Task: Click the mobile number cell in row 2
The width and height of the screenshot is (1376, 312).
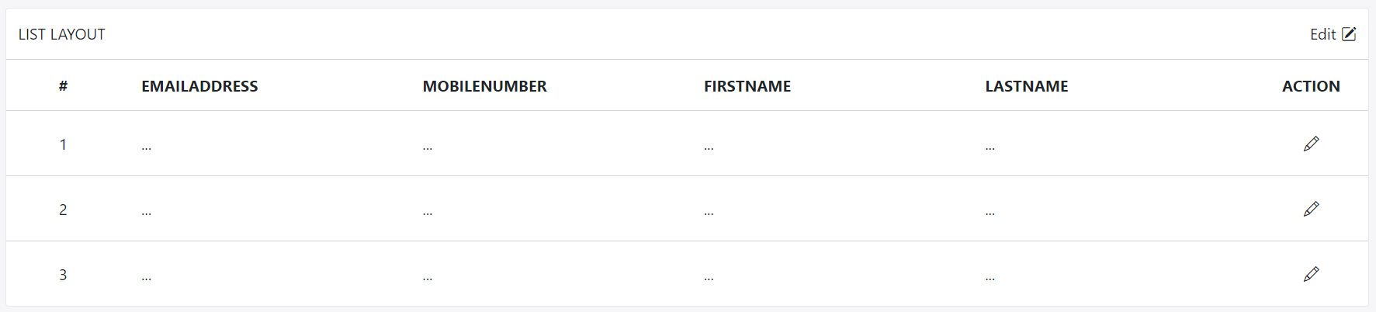Action: pyautogui.click(x=428, y=210)
